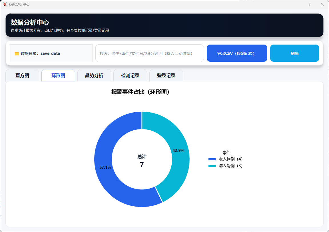Click the yellow folder icon beside 数据目录
Viewport: 329px width, 232px height.
tap(17, 53)
